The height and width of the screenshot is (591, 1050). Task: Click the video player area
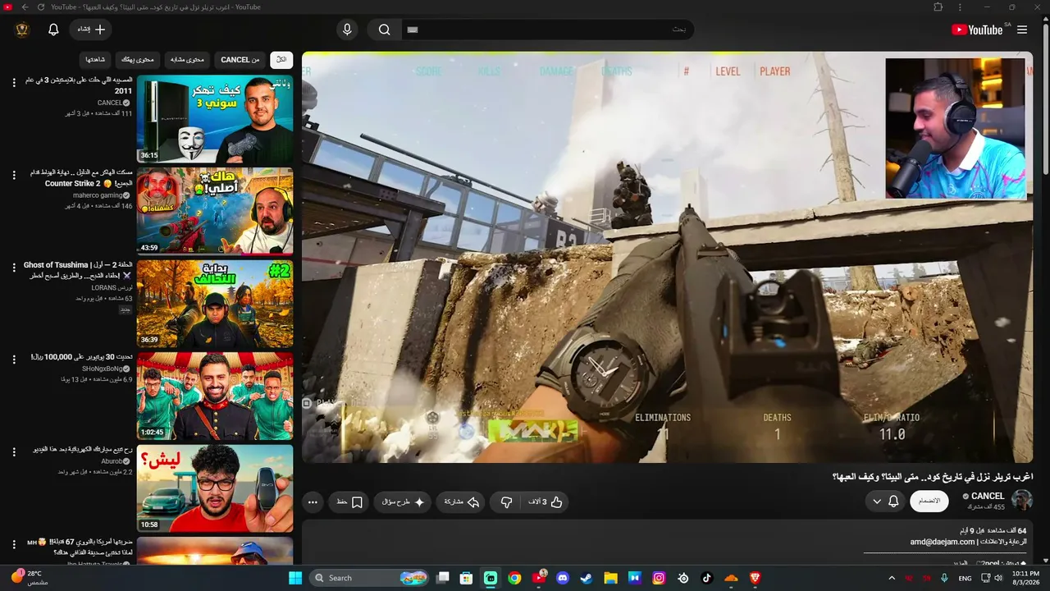pyautogui.click(x=667, y=257)
